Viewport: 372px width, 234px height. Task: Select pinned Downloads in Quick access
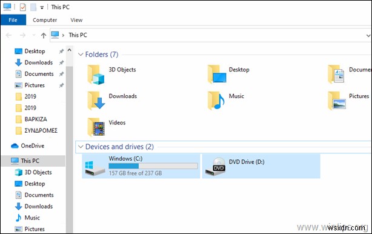(x=35, y=62)
